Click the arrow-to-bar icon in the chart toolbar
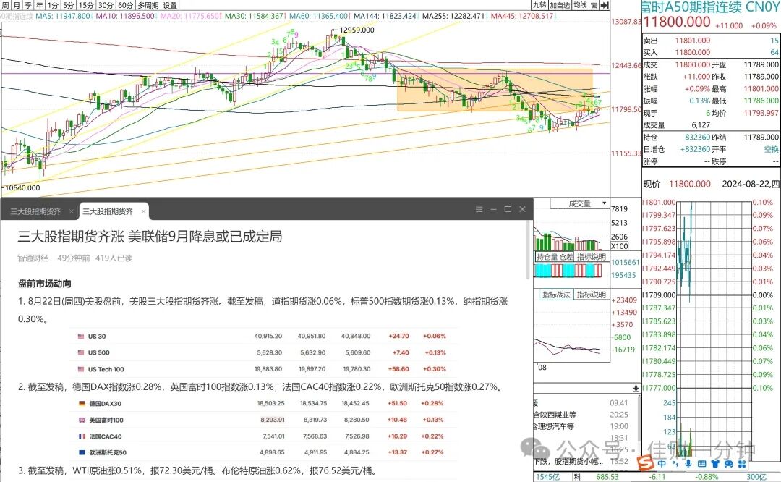 (x=605, y=5)
